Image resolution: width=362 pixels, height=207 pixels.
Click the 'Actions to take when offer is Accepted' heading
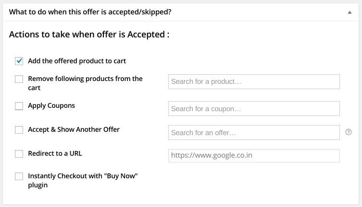pos(89,34)
